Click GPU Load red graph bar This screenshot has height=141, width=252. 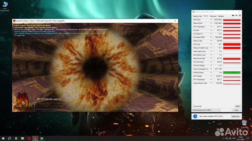[232, 45]
